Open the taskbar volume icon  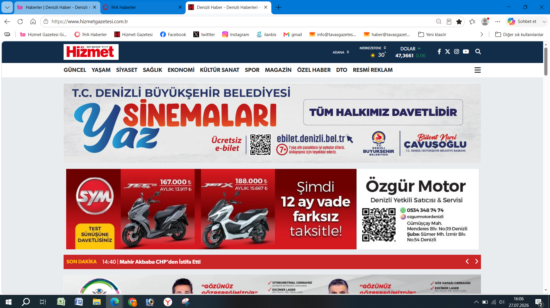tap(502, 302)
